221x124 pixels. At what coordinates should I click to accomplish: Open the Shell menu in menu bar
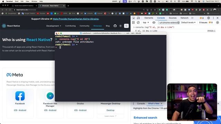coord(17,1)
